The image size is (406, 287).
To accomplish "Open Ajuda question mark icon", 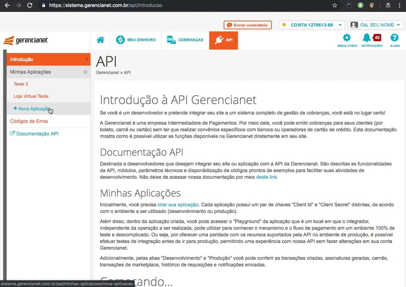I will [x=394, y=38].
